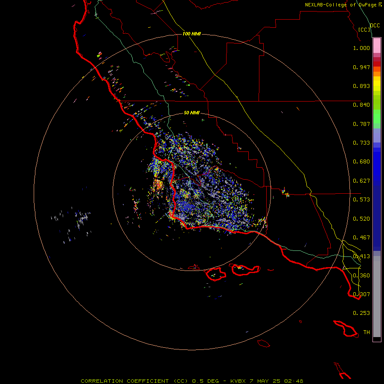384x384 pixels.
Task: Click the 0.787 scale value
Action: [x=361, y=124]
